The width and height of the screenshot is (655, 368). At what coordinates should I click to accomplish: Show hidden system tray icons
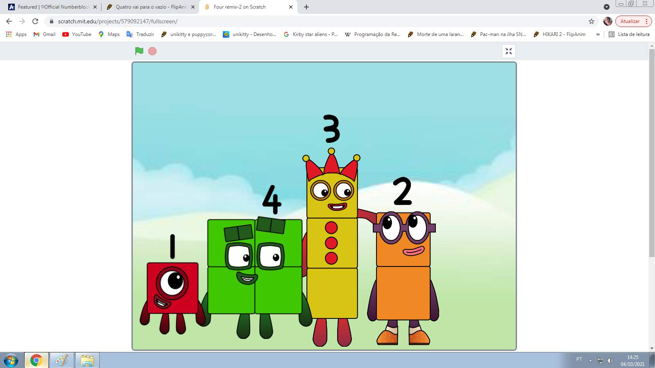590,361
